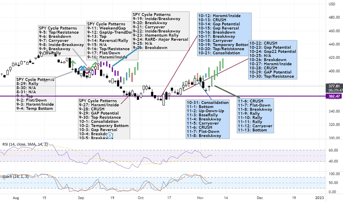Click the USD currency label on price axis

332,4
